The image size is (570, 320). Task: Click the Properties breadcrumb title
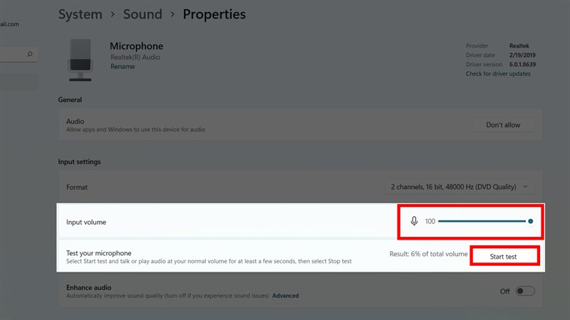214,14
